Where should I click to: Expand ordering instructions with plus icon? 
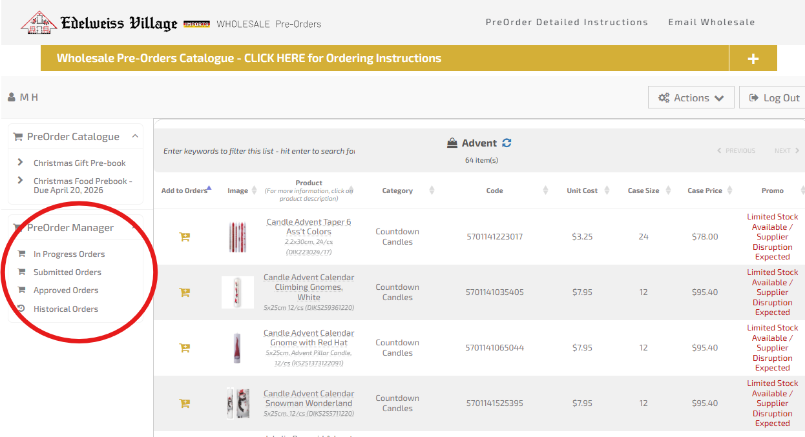(753, 59)
